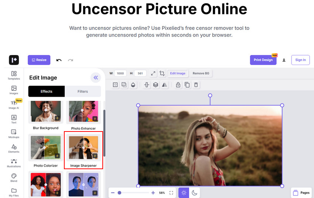The height and width of the screenshot is (198, 314).
Task: Expand the Pages panel
Action: click(301, 193)
